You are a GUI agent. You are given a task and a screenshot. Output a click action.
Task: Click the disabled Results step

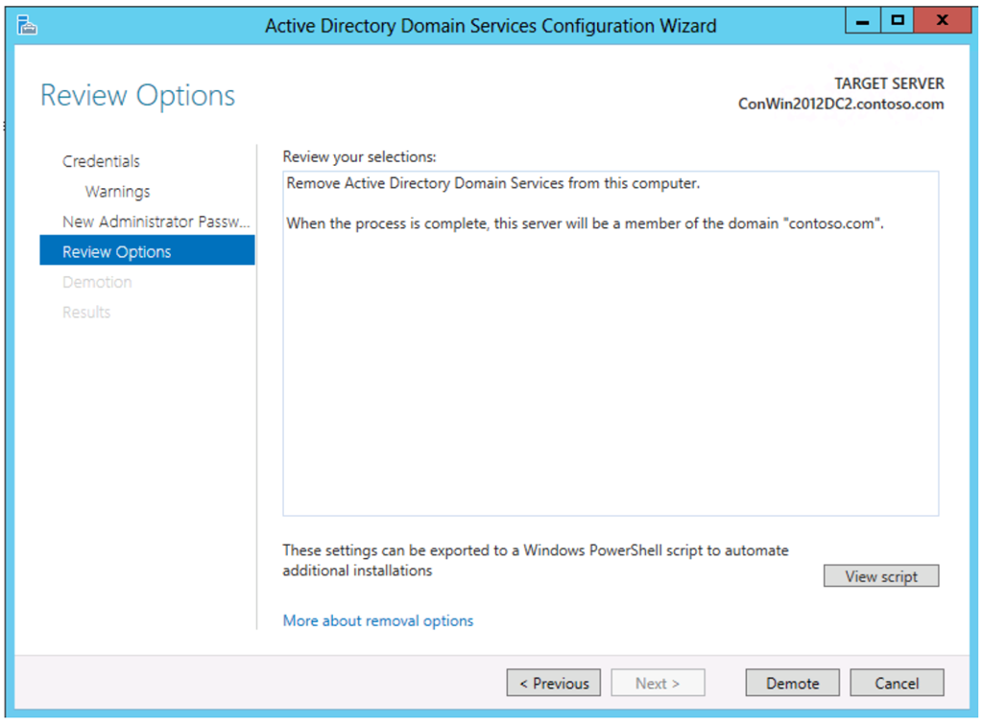click(x=86, y=312)
